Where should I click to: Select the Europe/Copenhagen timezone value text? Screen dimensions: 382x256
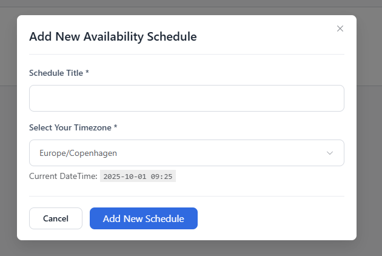(78, 153)
